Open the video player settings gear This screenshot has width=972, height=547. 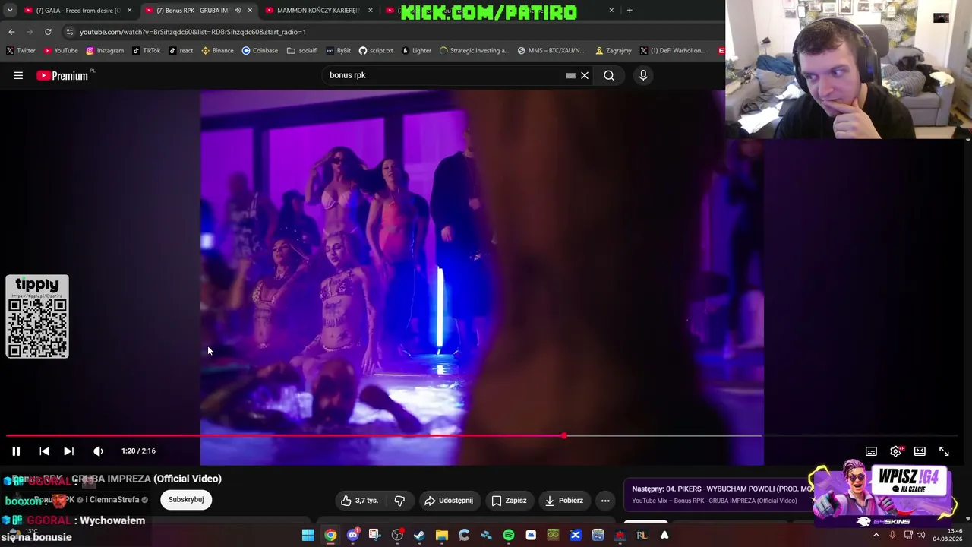(896, 451)
